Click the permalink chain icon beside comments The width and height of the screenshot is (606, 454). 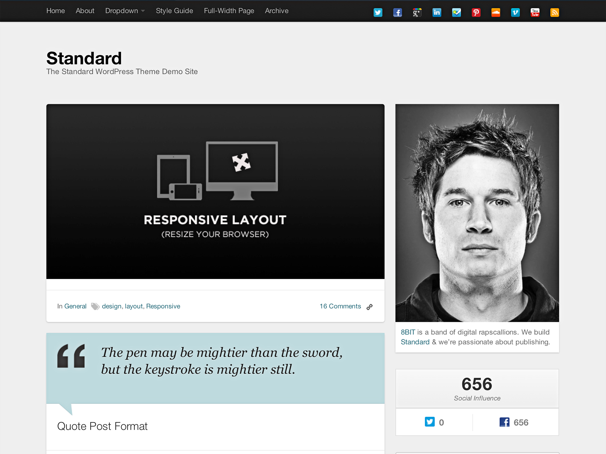tap(370, 307)
